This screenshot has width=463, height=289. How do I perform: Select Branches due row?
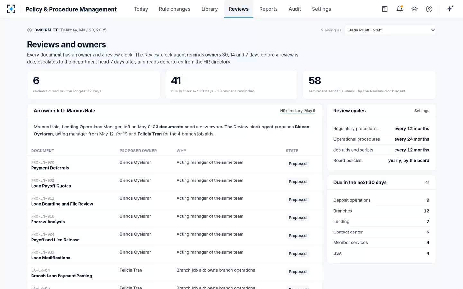(x=381, y=211)
